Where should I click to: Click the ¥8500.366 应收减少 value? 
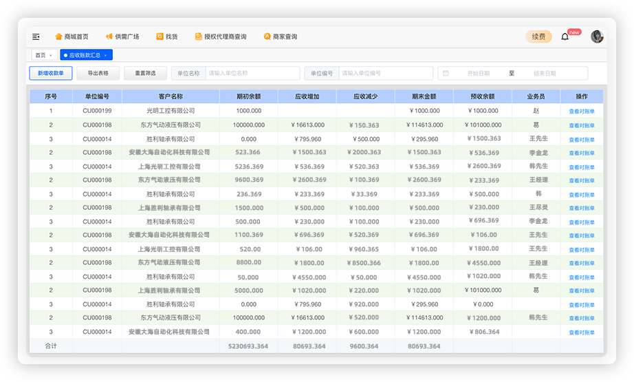pos(364,263)
